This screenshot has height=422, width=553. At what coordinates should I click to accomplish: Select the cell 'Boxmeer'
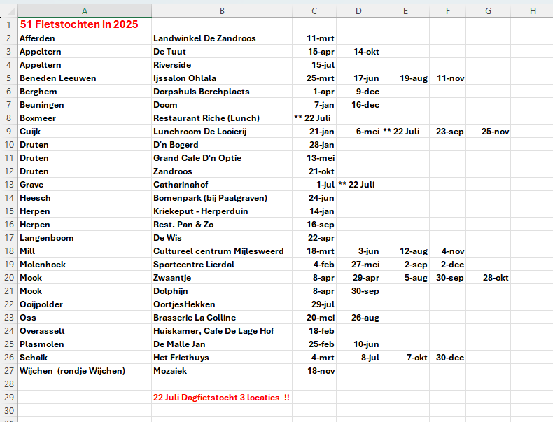click(85, 118)
